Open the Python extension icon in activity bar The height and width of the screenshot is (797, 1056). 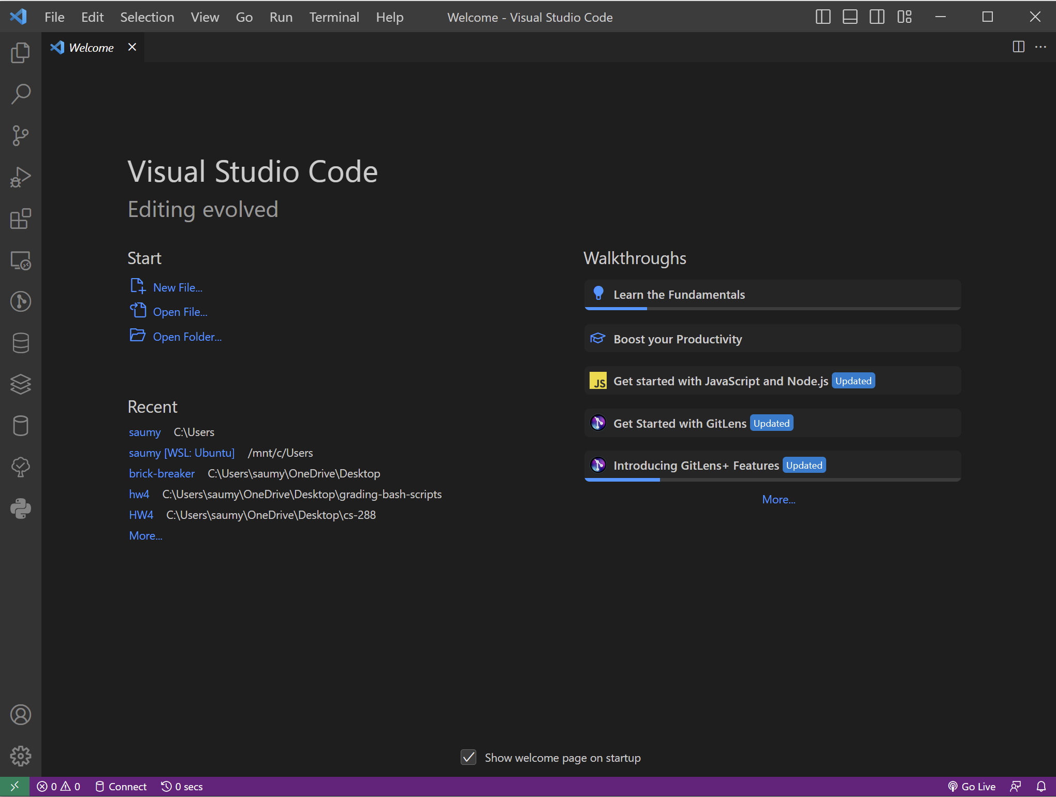tap(21, 509)
